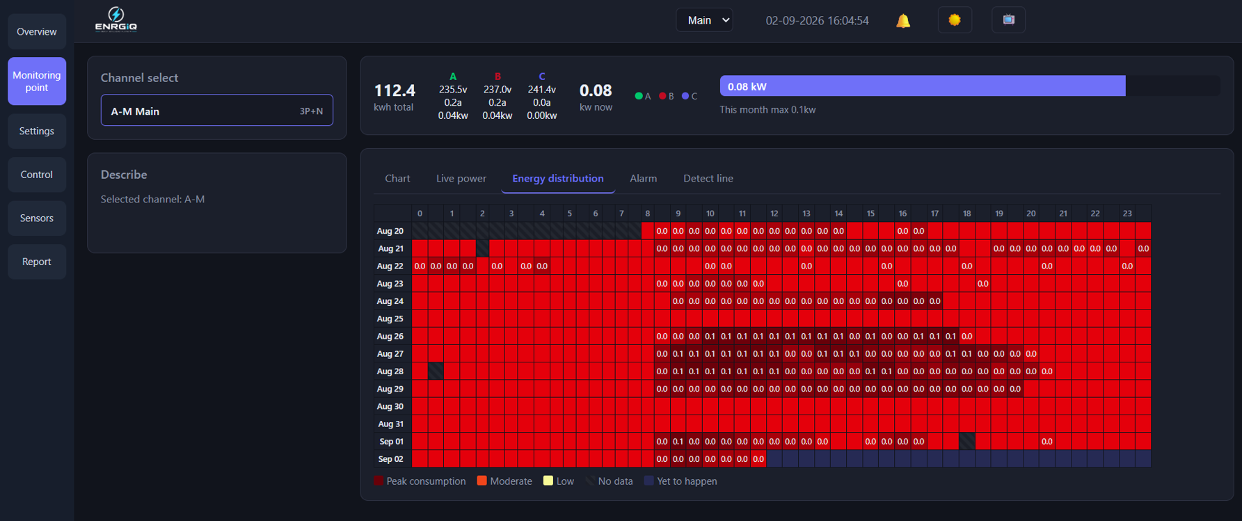The width and height of the screenshot is (1242, 521).
Task: Click the Yet to happen legend swatch
Action: coord(648,481)
